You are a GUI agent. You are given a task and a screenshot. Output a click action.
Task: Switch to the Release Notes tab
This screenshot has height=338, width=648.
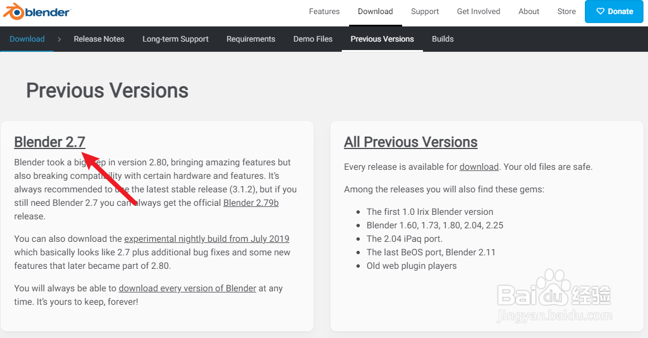click(99, 39)
